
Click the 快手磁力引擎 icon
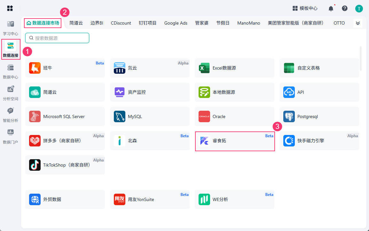coord(289,141)
